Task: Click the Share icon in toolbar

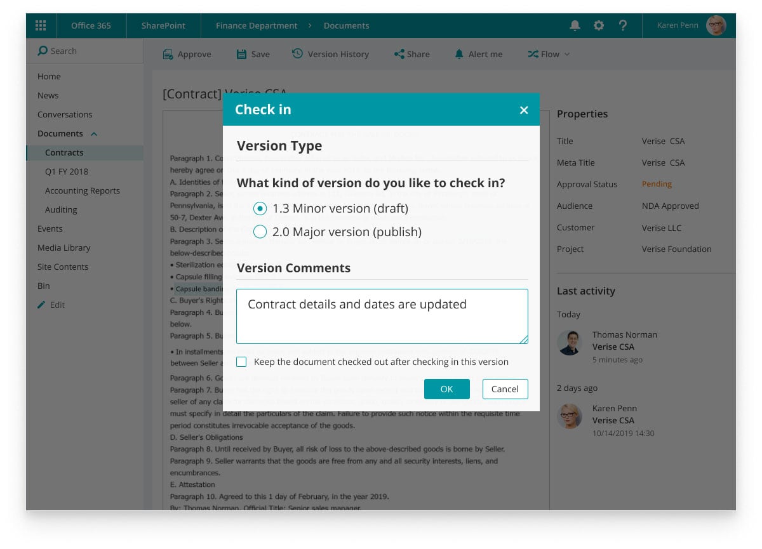Action: (x=399, y=55)
